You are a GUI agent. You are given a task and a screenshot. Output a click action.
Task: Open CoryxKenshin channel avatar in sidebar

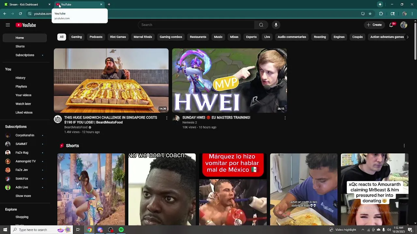pyautogui.click(x=8, y=136)
